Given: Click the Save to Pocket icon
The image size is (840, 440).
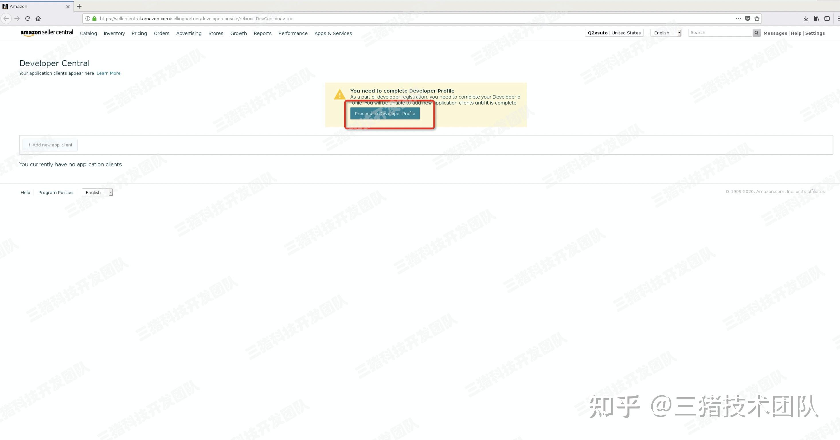Looking at the screenshot, I should [x=748, y=19].
